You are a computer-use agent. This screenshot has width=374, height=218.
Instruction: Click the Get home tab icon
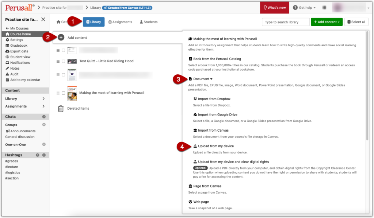pos(58,22)
